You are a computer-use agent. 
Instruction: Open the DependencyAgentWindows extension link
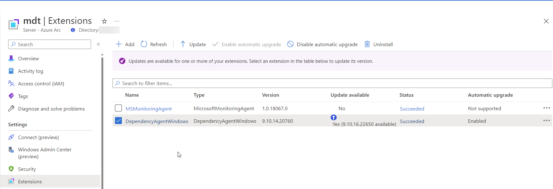(x=157, y=121)
